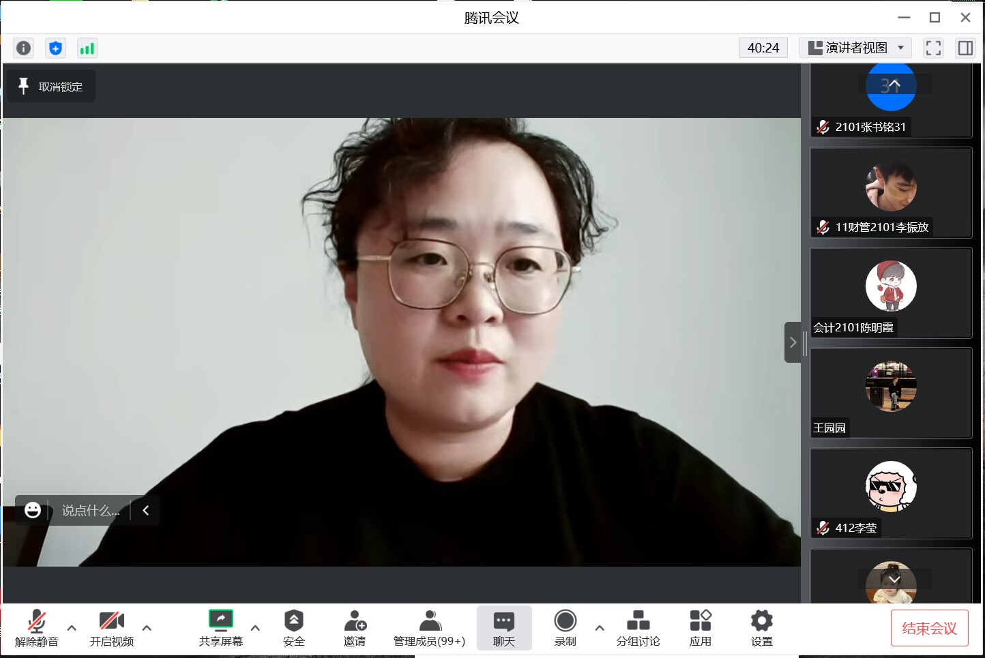Unmute microphone (解除静音)
Viewport: 985px width, 658px height.
(x=37, y=628)
